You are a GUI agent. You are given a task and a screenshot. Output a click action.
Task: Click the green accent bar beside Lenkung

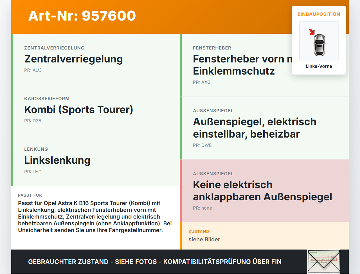coord(12,160)
